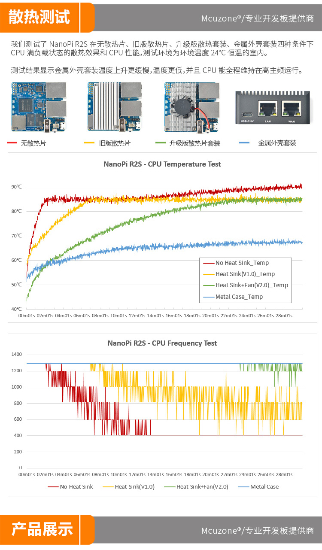The width and height of the screenshot is (322, 550).
Task: Click the top Mcuzone®/专业开发板提供商 banner text
Action: coord(257,18)
